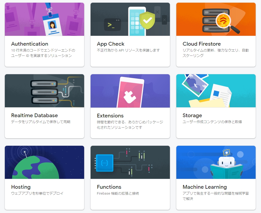Open the Authentication product page
261x213 pixels.
(29, 44)
